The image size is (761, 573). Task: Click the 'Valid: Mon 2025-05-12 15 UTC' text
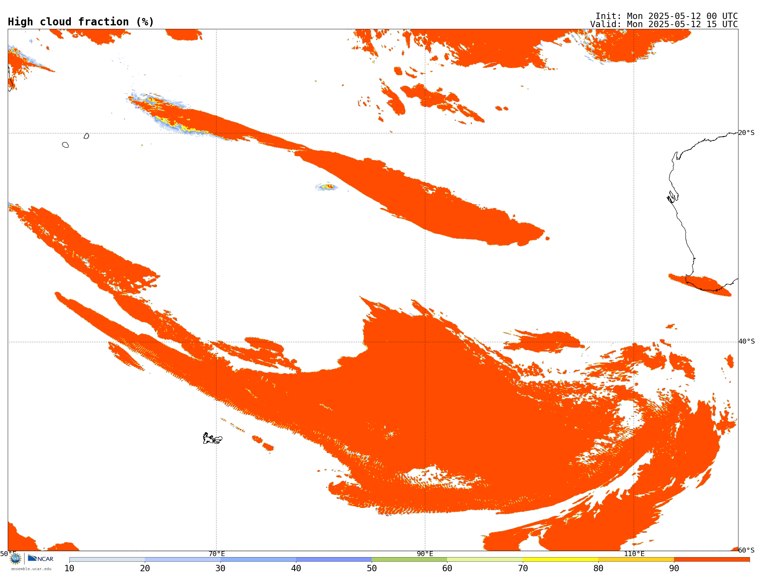664,24
